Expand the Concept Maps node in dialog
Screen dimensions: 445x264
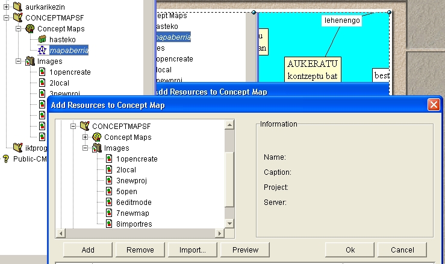pos(85,137)
